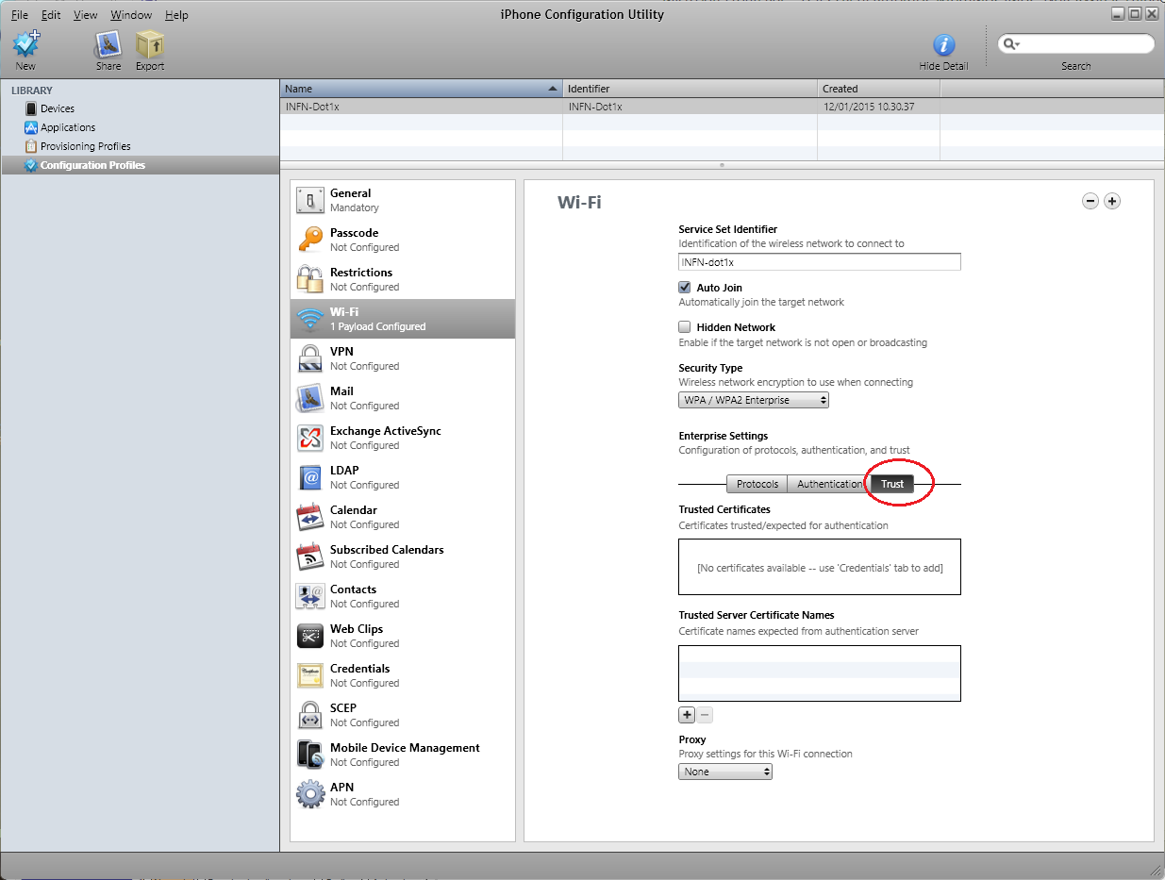Open the Restrictions lock icon
The height and width of the screenshot is (880, 1165).
tap(310, 279)
